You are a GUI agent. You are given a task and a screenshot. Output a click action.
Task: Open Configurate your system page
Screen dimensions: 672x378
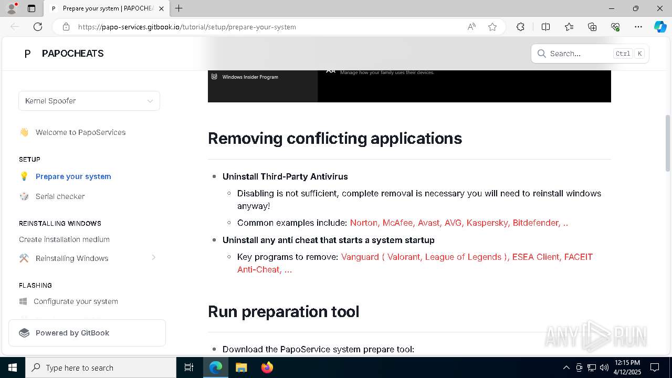click(x=76, y=301)
